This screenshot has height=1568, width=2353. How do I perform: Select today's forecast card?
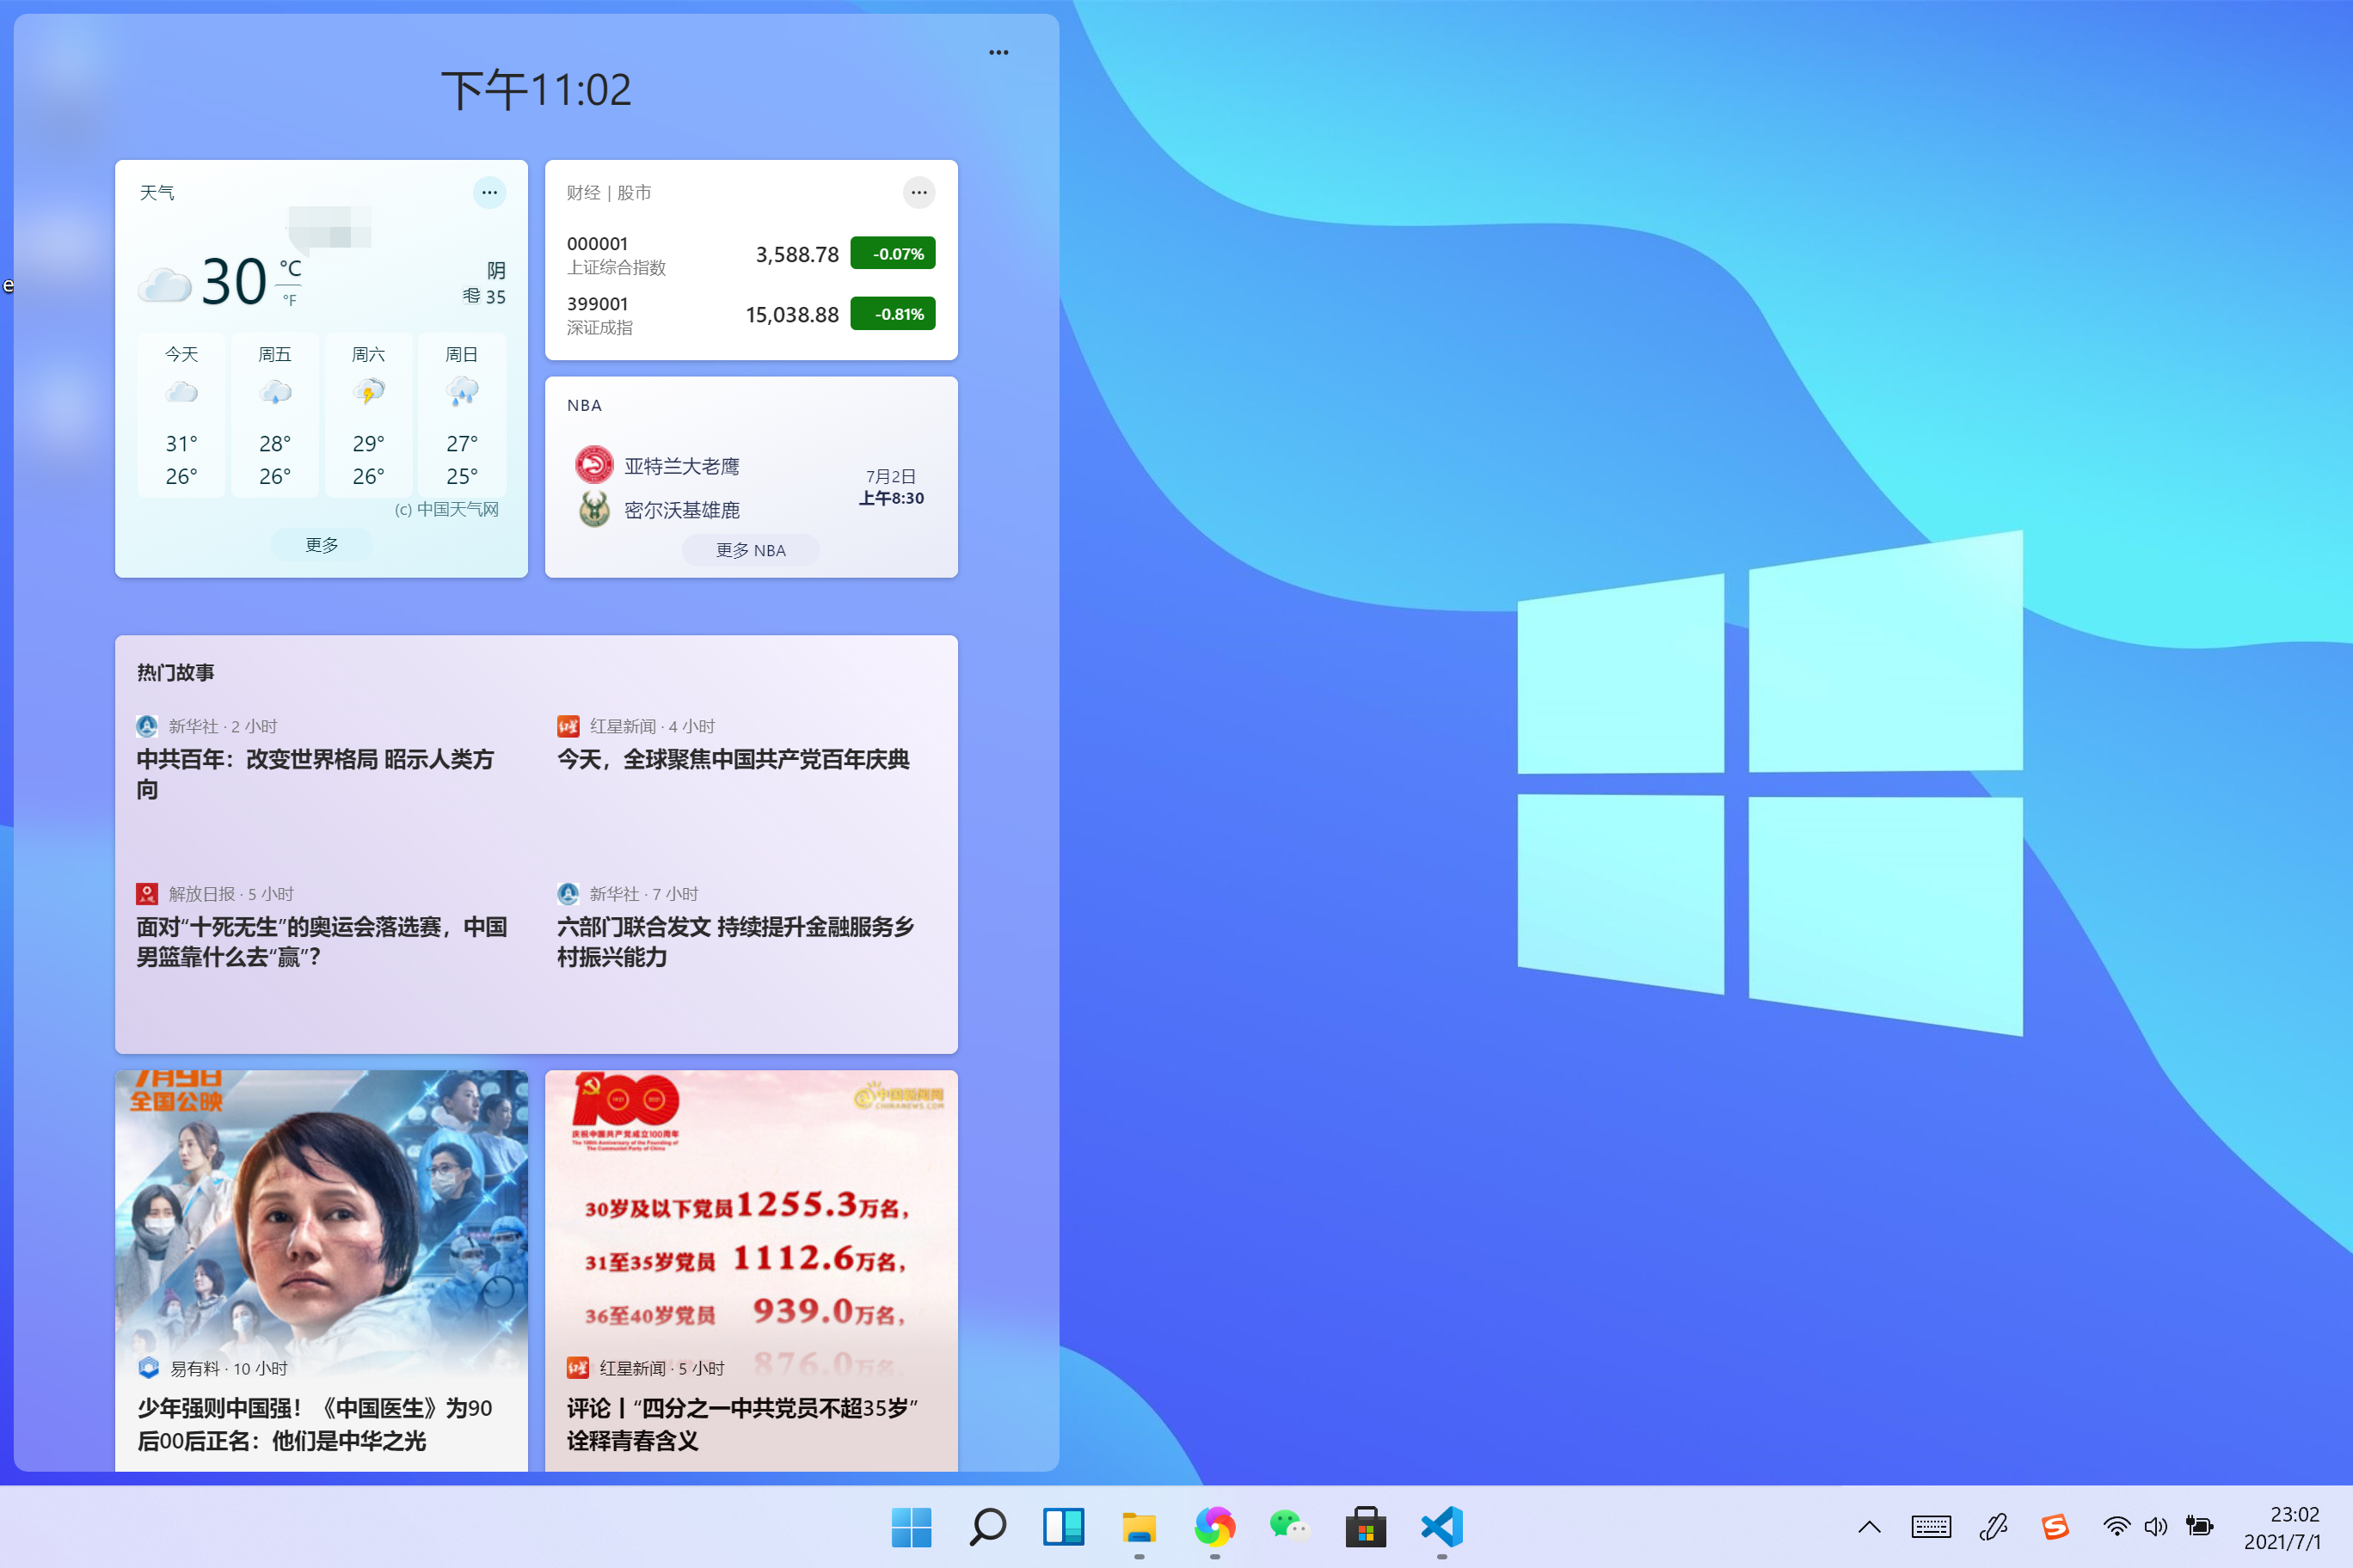[x=181, y=415]
